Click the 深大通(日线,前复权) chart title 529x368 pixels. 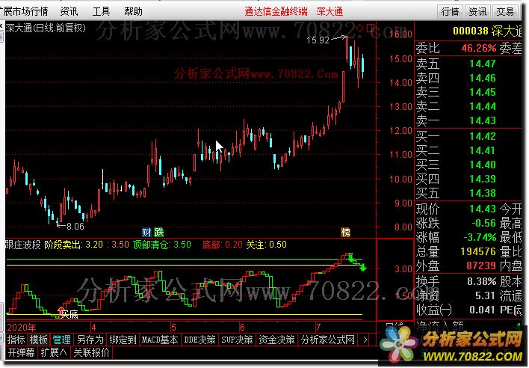point(46,28)
